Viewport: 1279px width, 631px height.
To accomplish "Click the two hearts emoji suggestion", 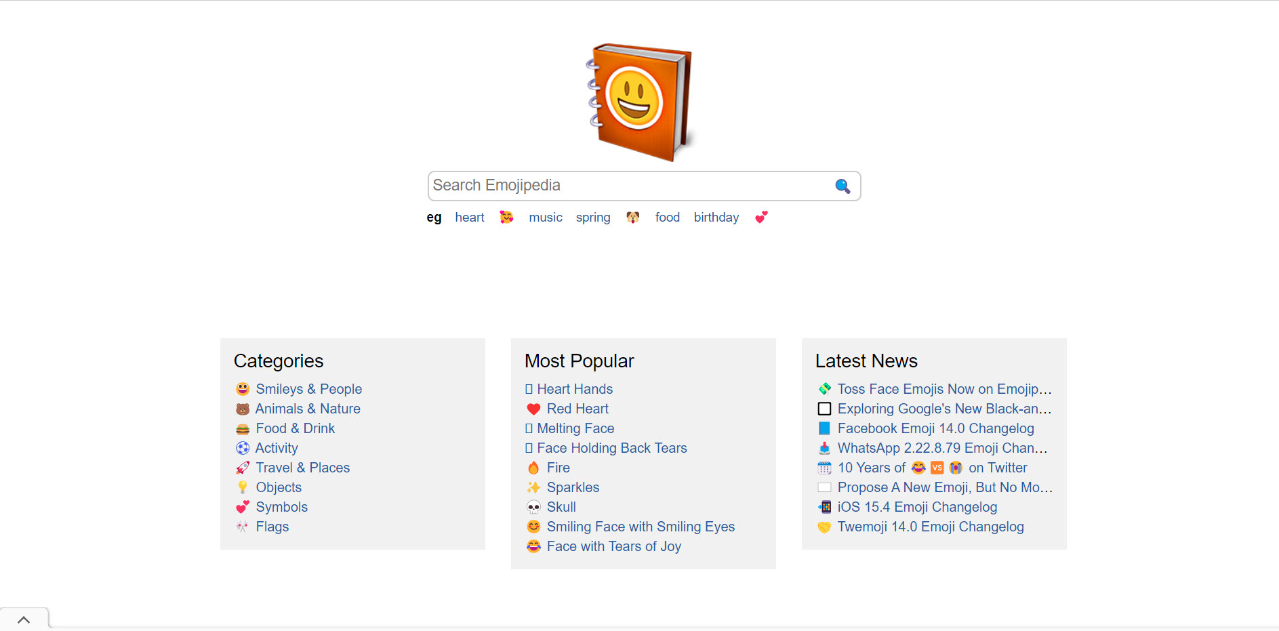I will pyautogui.click(x=761, y=217).
